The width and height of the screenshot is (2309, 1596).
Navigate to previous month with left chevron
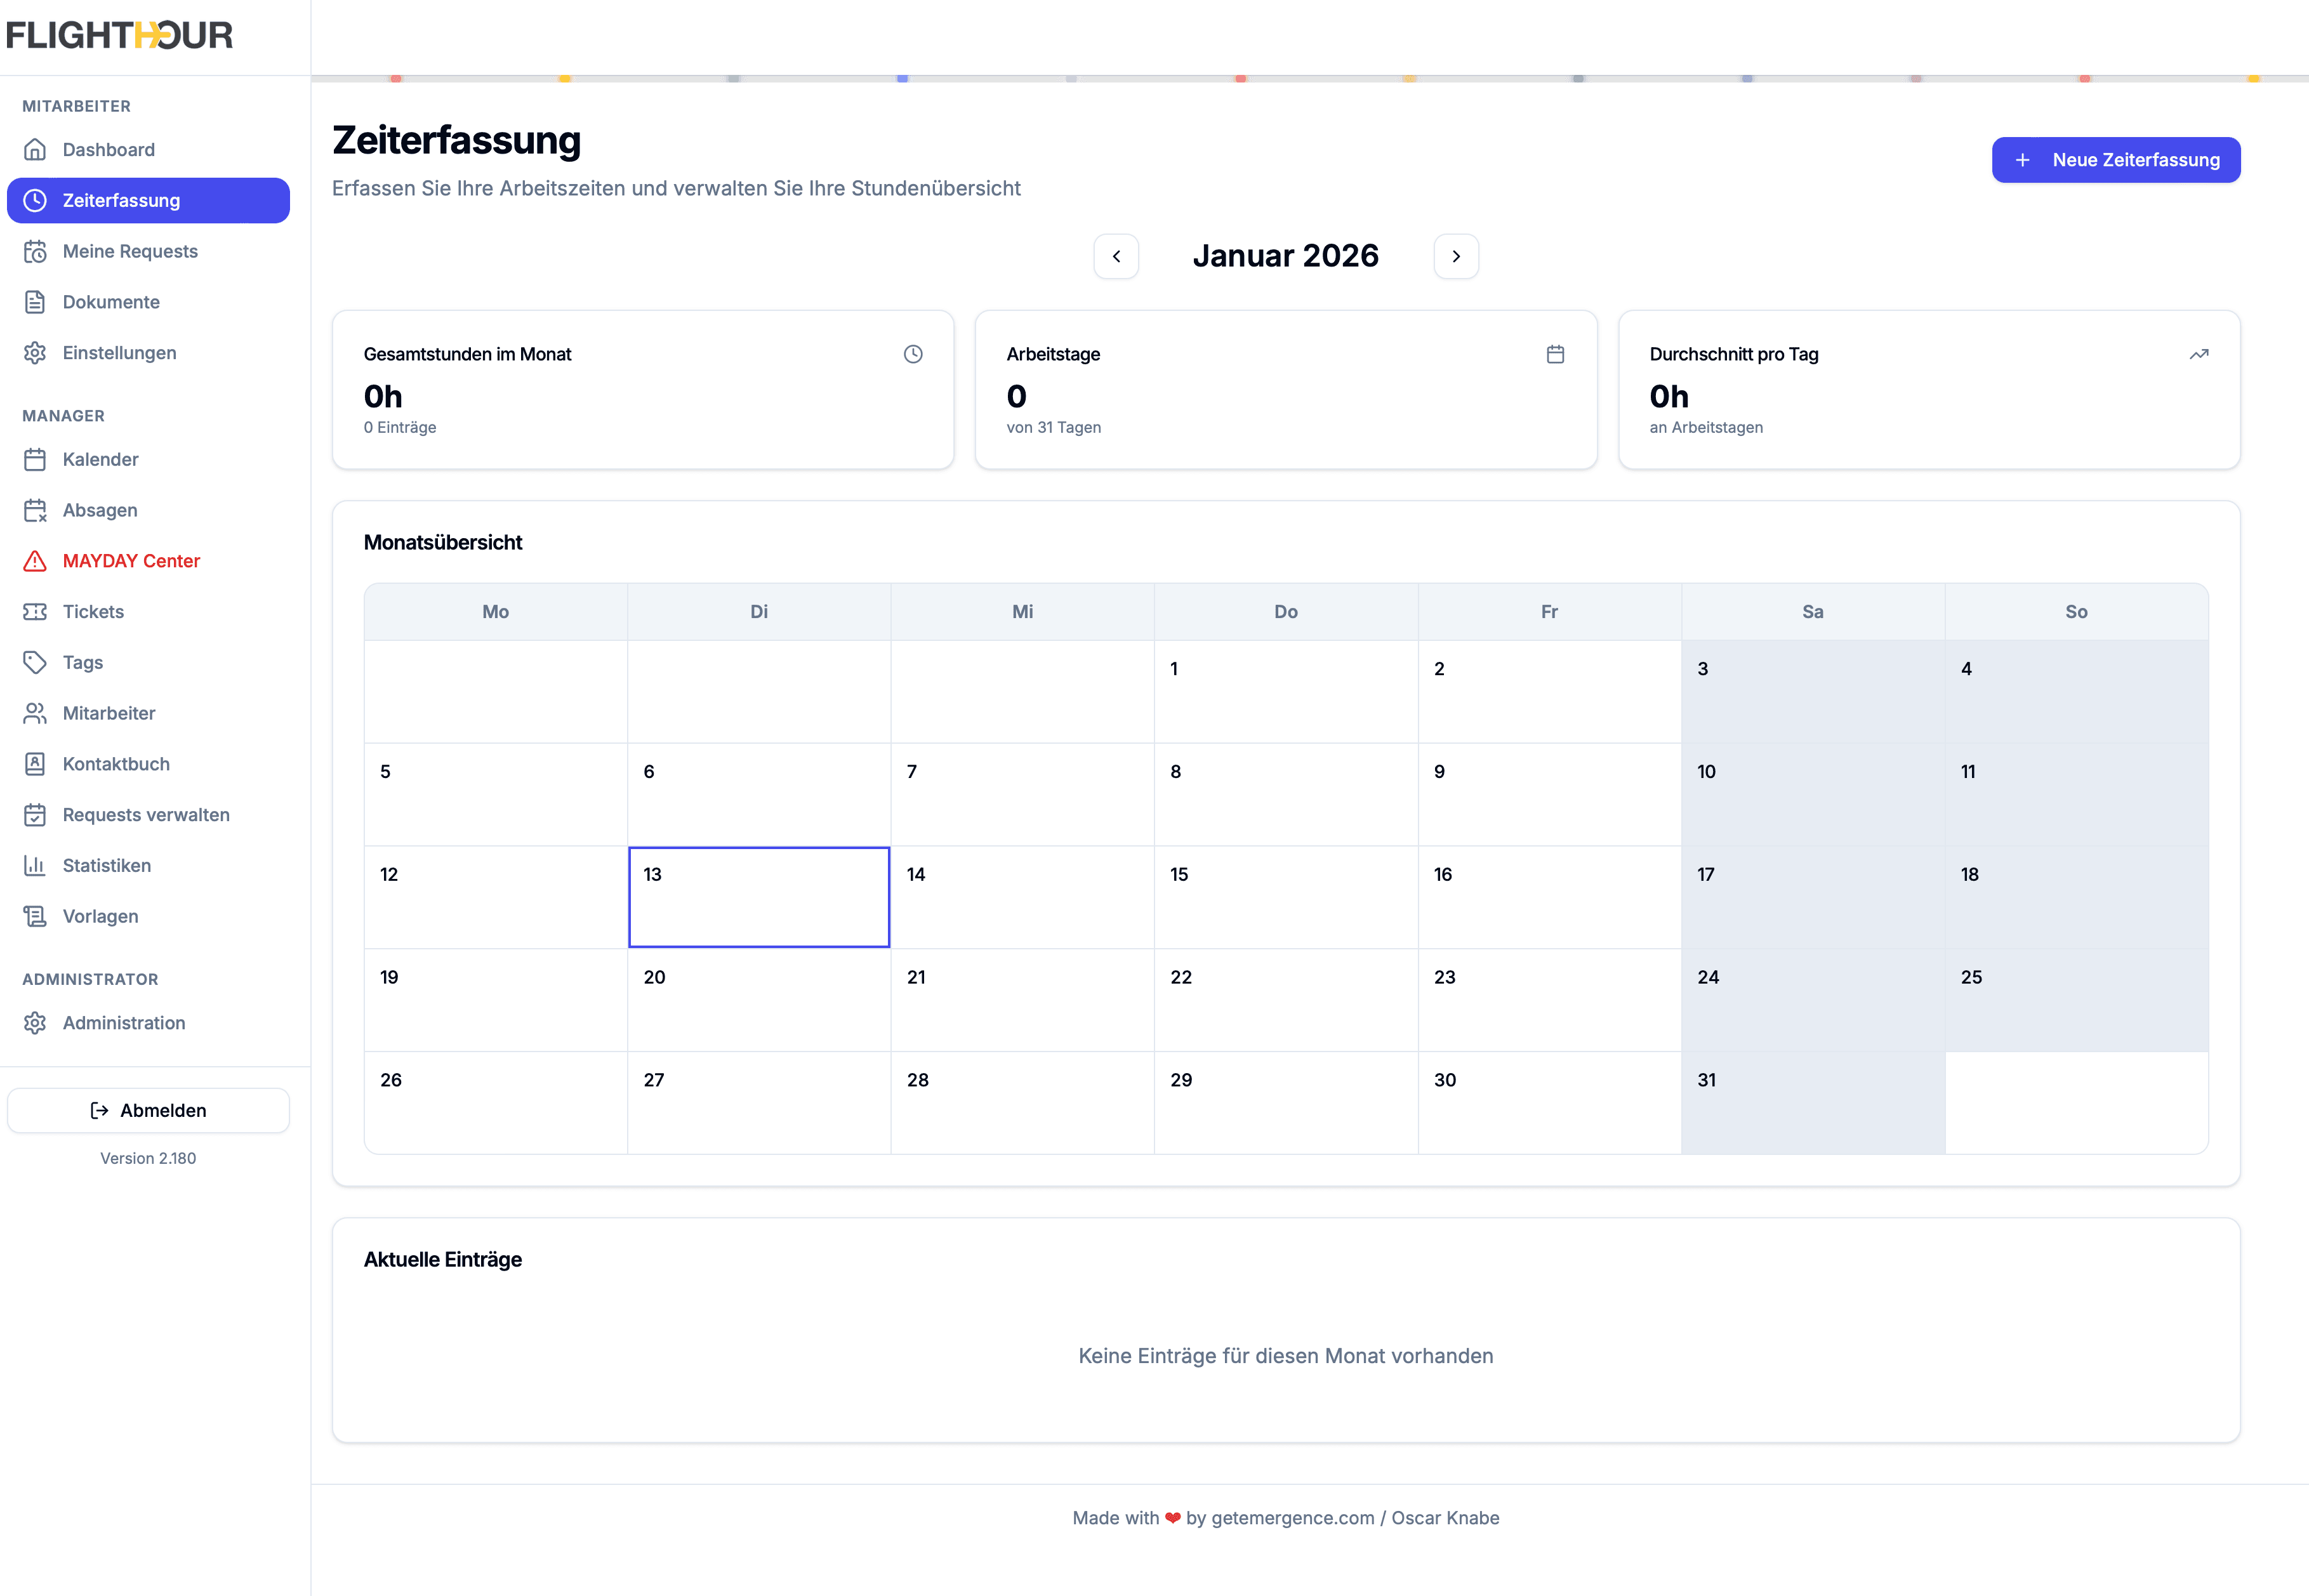(x=1117, y=256)
